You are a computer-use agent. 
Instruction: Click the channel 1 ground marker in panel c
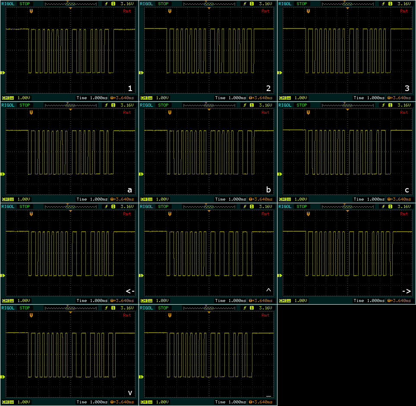[x=280, y=174]
